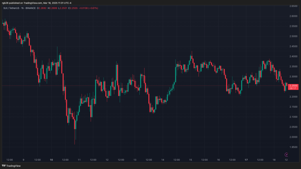Click the 2.0000 price axis label
The image size is (301, 169).
(293, 137)
